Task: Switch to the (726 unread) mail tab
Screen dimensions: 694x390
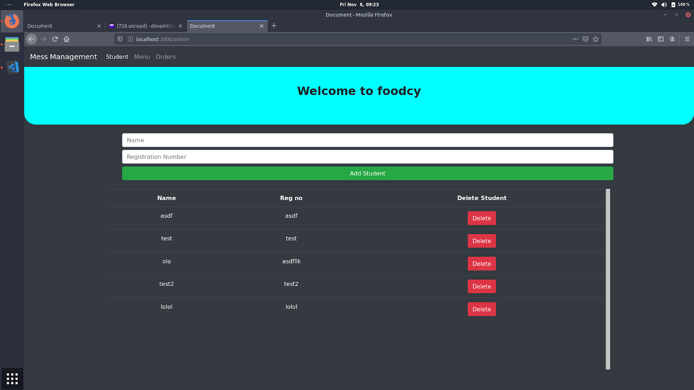Action: click(146, 26)
